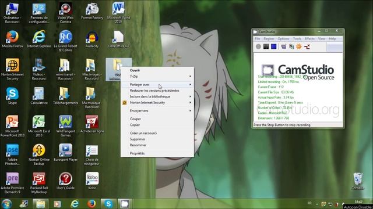Click the Firefox taskbar icon
The image size is (373, 209).
[92, 204]
